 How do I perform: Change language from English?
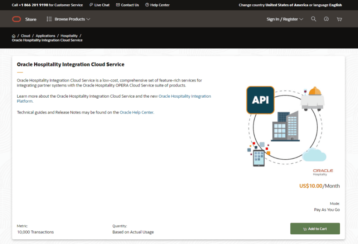pyautogui.click(x=335, y=5)
